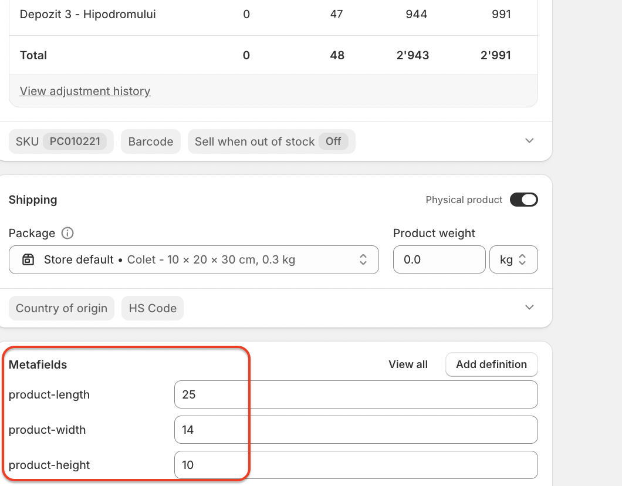The height and width of the screenshot is (486, 622).
Task: Click View all metafields
Action: click(408, 364)
